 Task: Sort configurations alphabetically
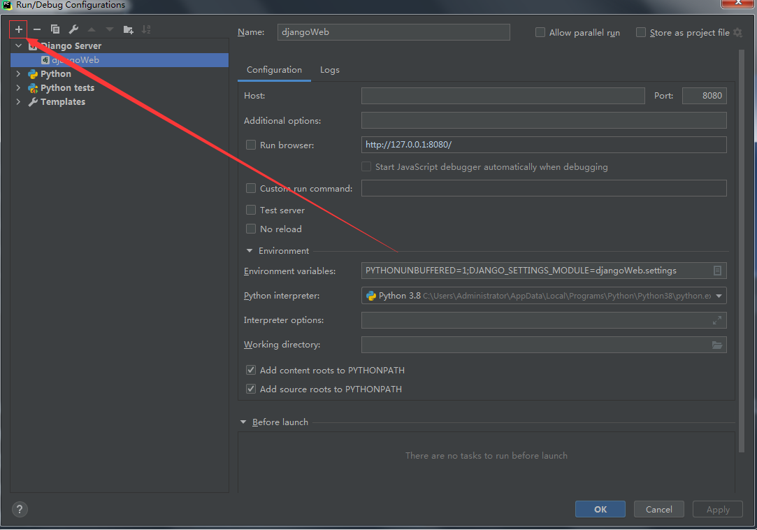pyautogui.click(x=146, y=29)
